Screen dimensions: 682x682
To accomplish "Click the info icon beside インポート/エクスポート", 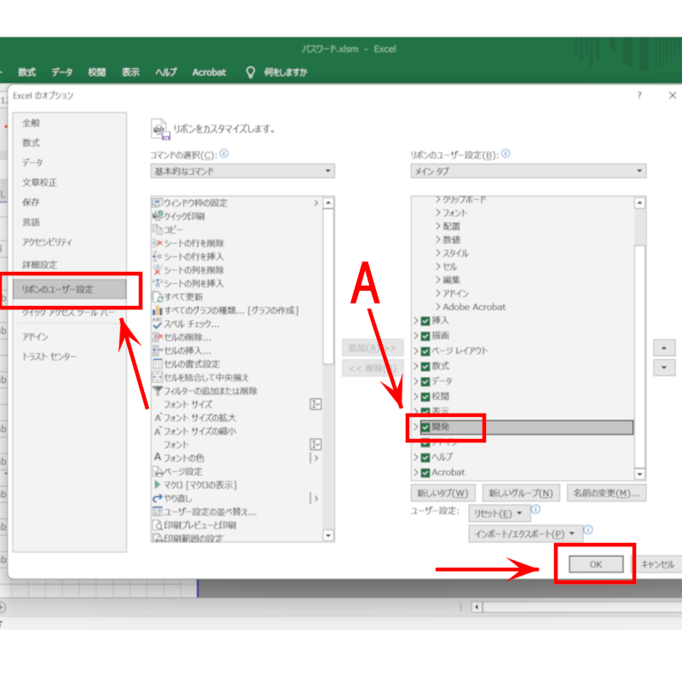I will tap(588, 530).
